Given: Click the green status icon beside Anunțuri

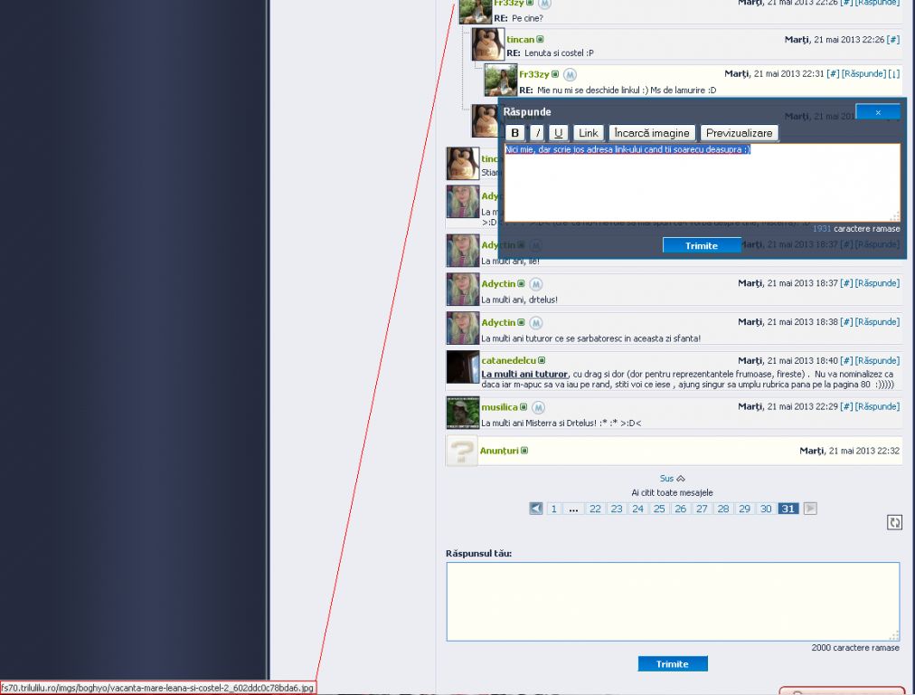Looking at the screenshot, I should tap(524, 451).
